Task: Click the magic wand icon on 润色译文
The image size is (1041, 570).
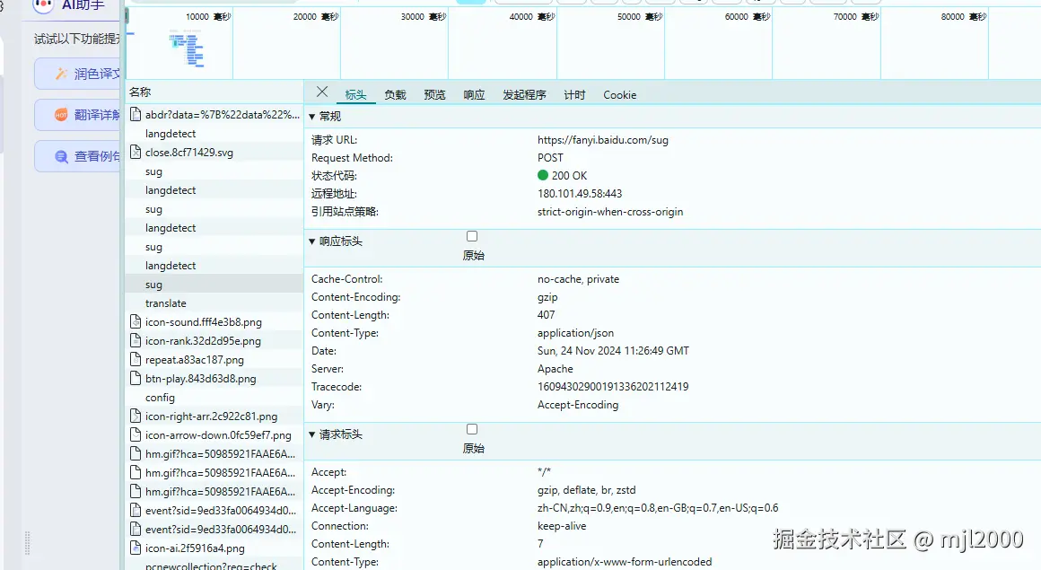Action: pyautogui.click(x=61, y=74)
